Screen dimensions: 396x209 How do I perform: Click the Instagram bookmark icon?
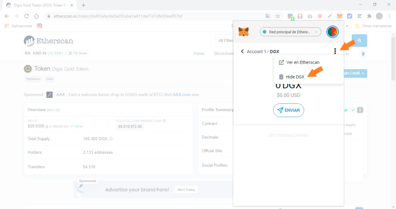pos(40,26)
